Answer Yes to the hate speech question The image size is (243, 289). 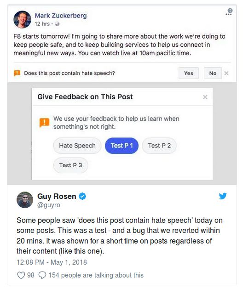pos(189,73)
